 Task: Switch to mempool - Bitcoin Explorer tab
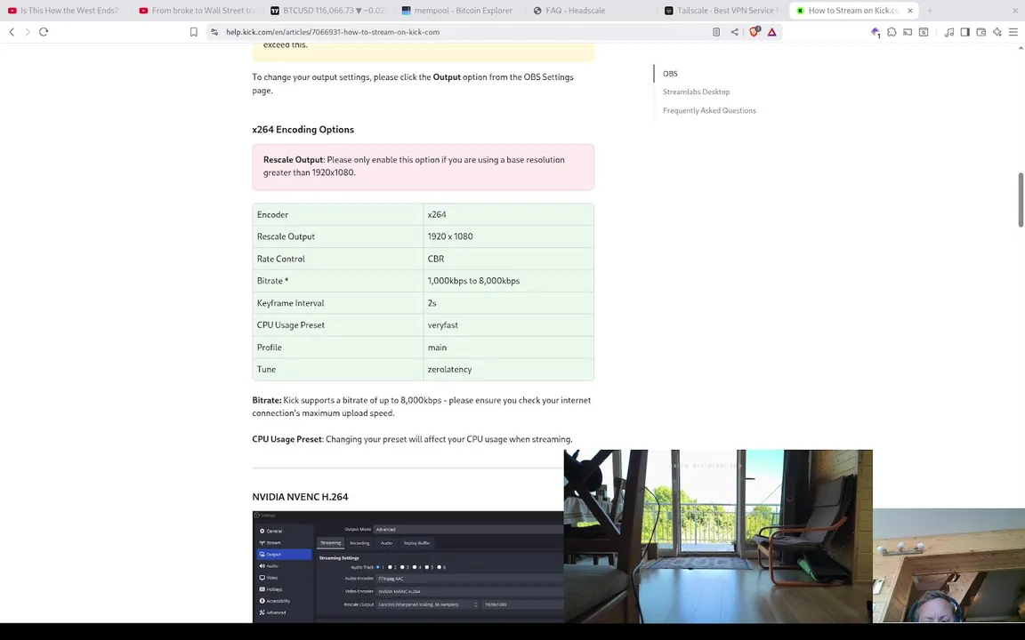pyautogui.click(x=459, y=11)
